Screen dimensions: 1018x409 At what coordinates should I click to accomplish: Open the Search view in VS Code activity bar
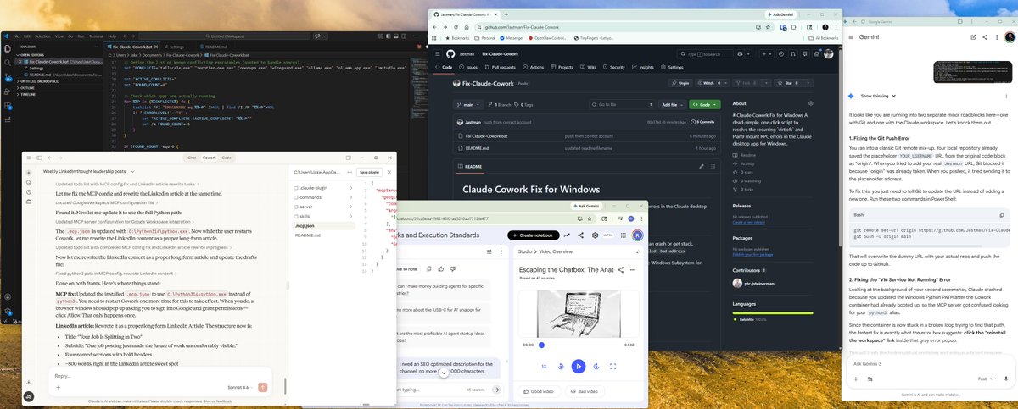[x=8, y=63]
